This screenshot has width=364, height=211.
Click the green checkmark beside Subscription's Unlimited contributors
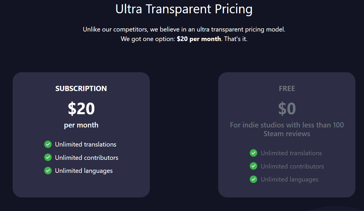pos(48,158)
